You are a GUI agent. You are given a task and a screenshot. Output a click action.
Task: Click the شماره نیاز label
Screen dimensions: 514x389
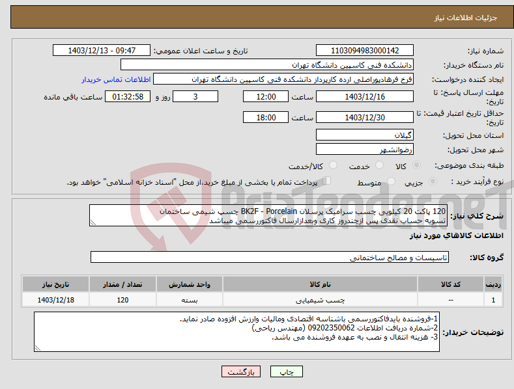tap(485, 51)
